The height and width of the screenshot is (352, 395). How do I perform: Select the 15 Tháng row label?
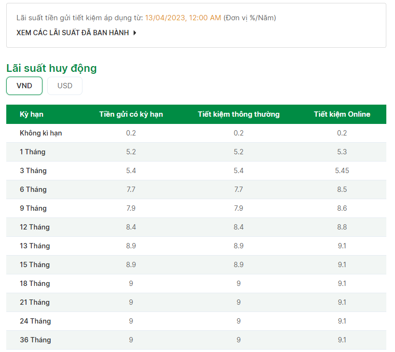35,265
